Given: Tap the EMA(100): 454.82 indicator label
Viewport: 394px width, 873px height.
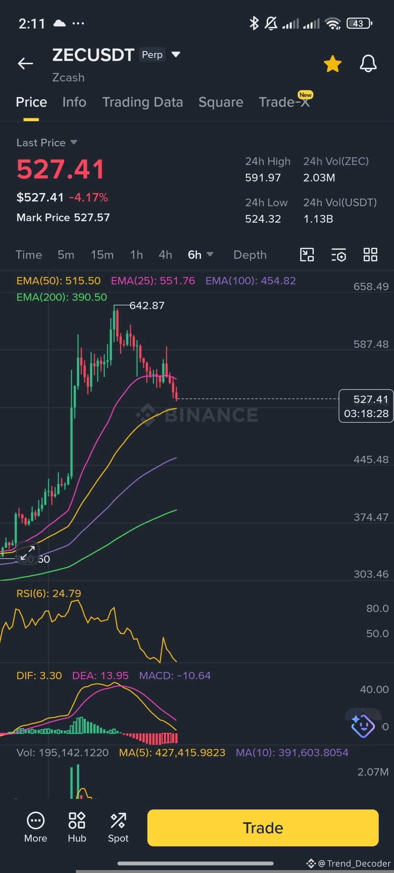Looking at the screenshot, I should click(251, 281).
